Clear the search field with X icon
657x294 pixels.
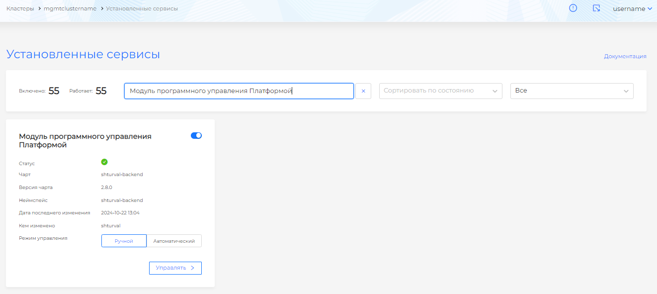[363, 91]
